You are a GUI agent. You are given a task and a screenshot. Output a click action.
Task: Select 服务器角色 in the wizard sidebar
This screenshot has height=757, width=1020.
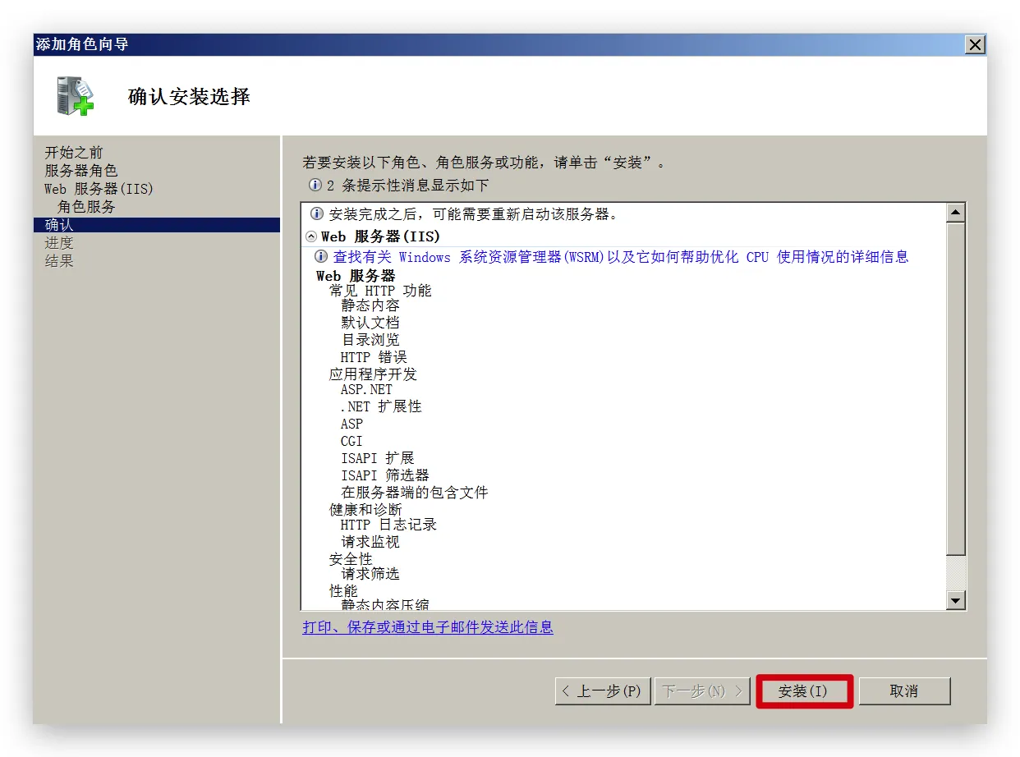tap(80, 171)
